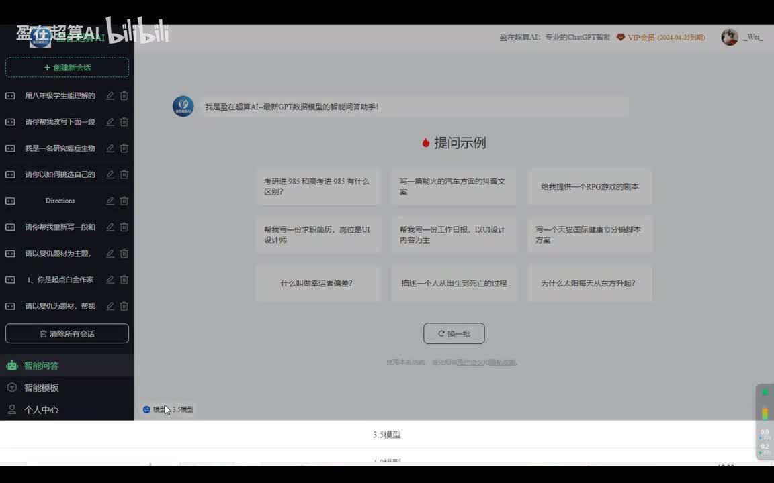Choose the 什么叫做幸运者偏差? example prompt
This screenshot has width=774, height=483.
(318, 283)
